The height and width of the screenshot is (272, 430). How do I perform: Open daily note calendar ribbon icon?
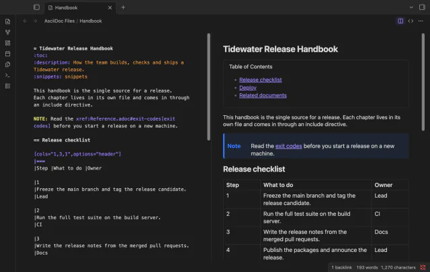[x=7, y=54]
